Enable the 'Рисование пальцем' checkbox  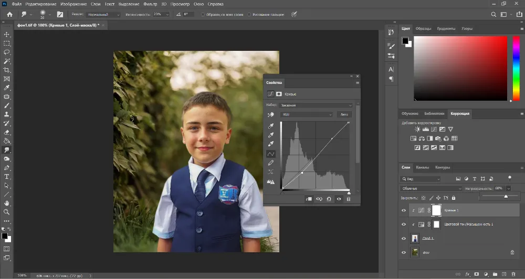[x=249, y=15]
